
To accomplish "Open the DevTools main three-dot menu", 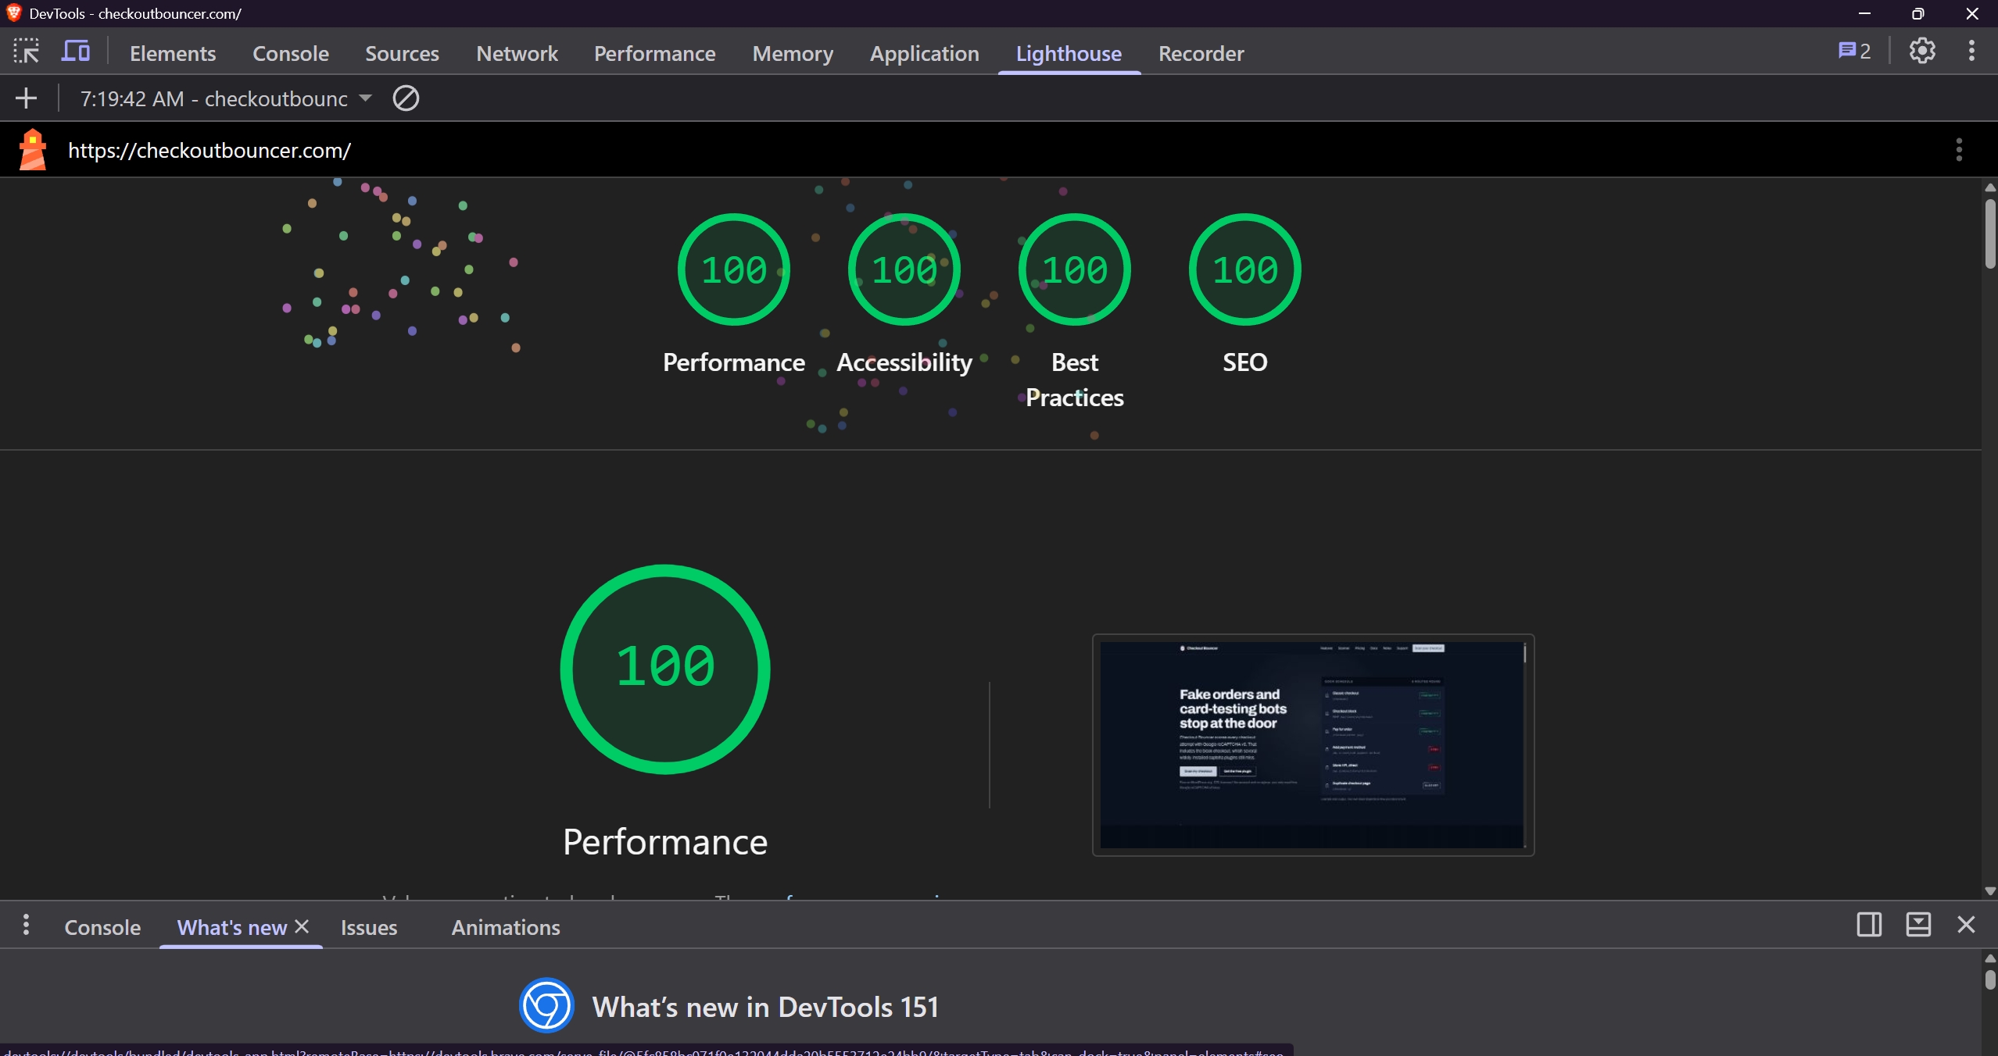I will pyautogui.click(x=1971, y=51).
